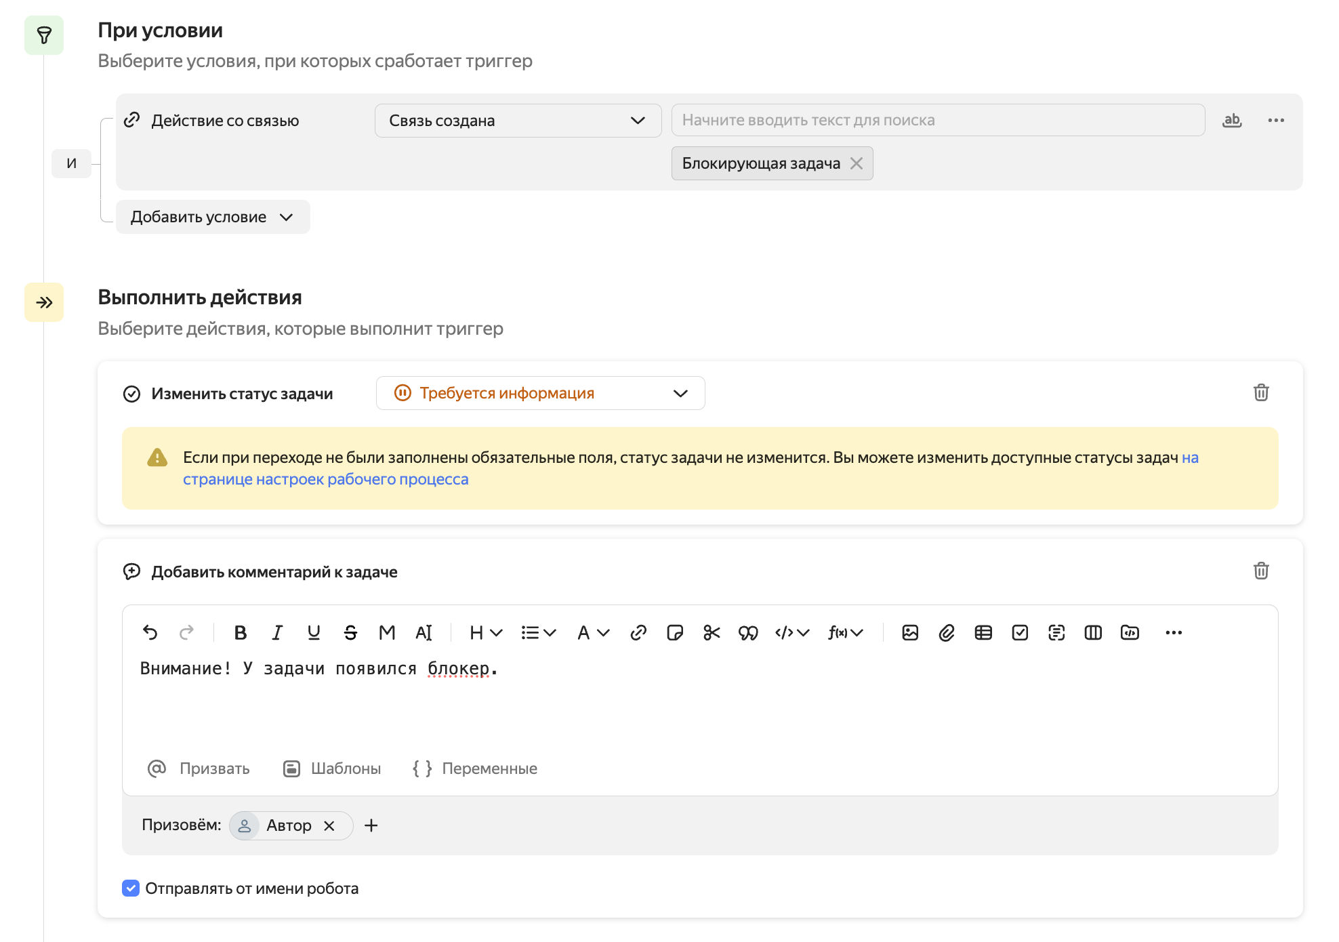Viewport: 1339px width, 942px height.
Task: Click the 'Призвать' mention button
Action: pyautogui.click(x=199, y=769)
